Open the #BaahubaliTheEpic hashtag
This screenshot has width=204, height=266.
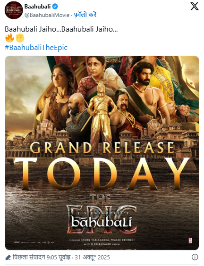(x=36, y=48)
